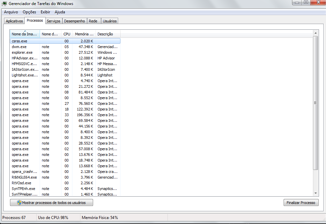Click the Task Manager title bar icon
Viewport: 326px width, 224px height.
(x=4, y=4)
